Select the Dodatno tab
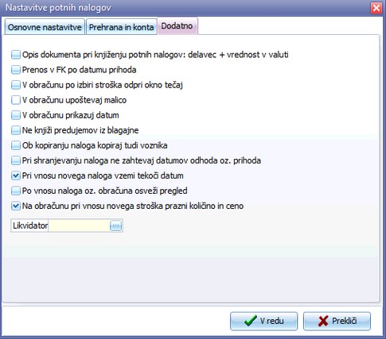 point(177,26)
